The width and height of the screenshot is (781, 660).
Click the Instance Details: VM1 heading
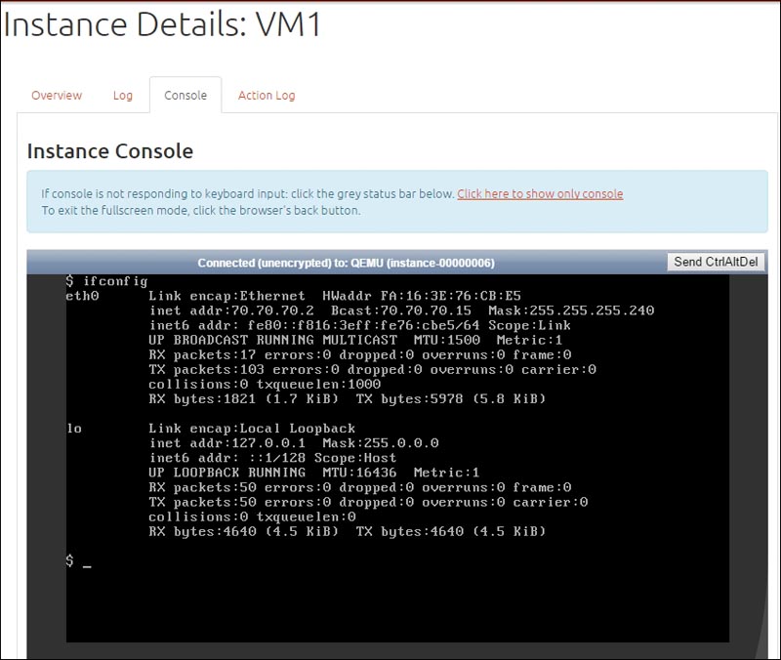click(x=162, y=23)
